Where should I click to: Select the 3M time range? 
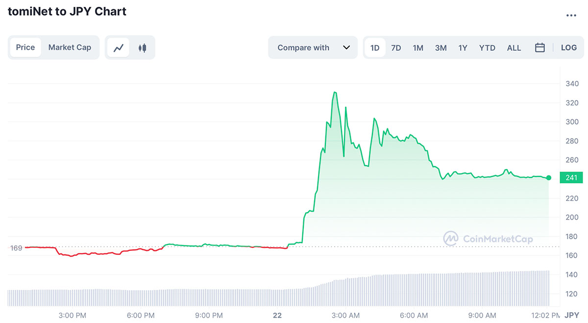pos(441,48)
